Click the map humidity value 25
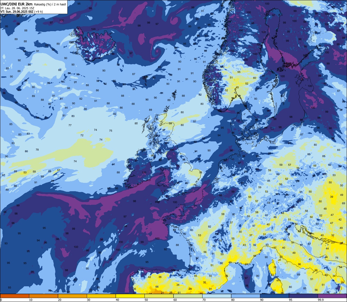Screen dimensions: 347x302 (171, 293)
